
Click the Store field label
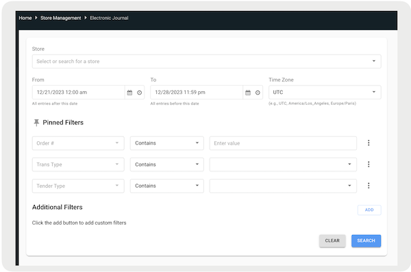point(38,49)
